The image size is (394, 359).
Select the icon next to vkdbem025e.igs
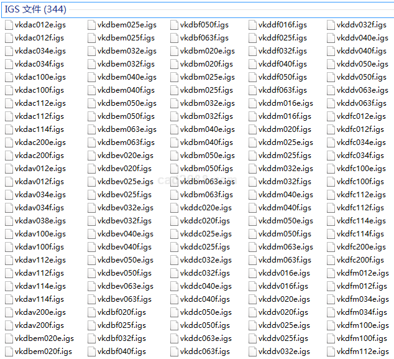[x=91, y=25]
